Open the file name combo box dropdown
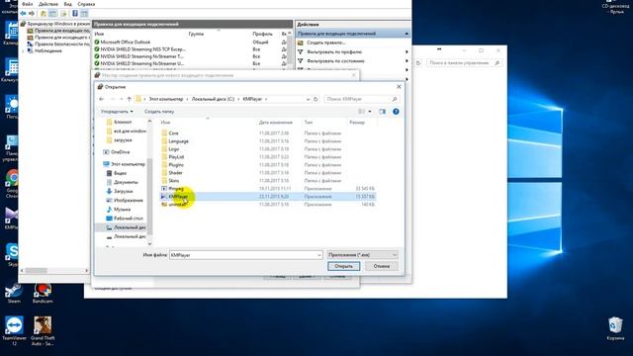The height and width of the screenshot is (356, 633). click(x=318, y=255)
